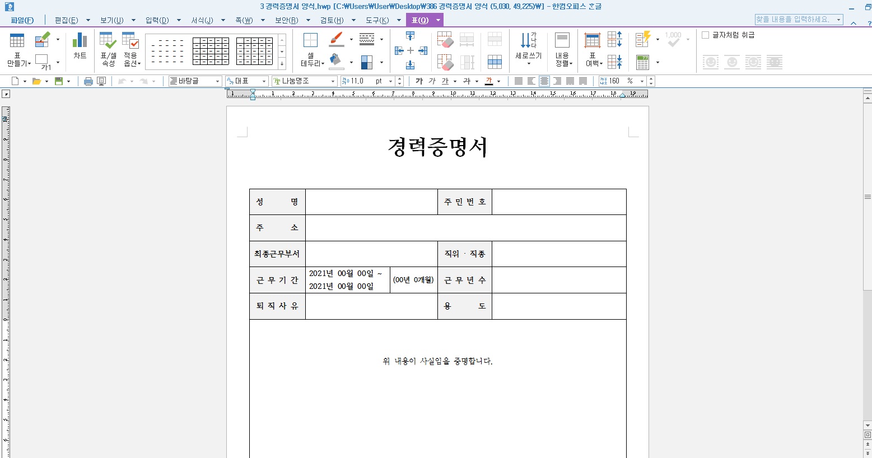The width and height of the screenshot is (872, 458).
Task: Choose the border line style icon
Action: pos(367,39)
